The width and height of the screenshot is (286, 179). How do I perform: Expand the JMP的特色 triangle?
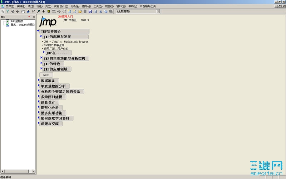[41, 63]
